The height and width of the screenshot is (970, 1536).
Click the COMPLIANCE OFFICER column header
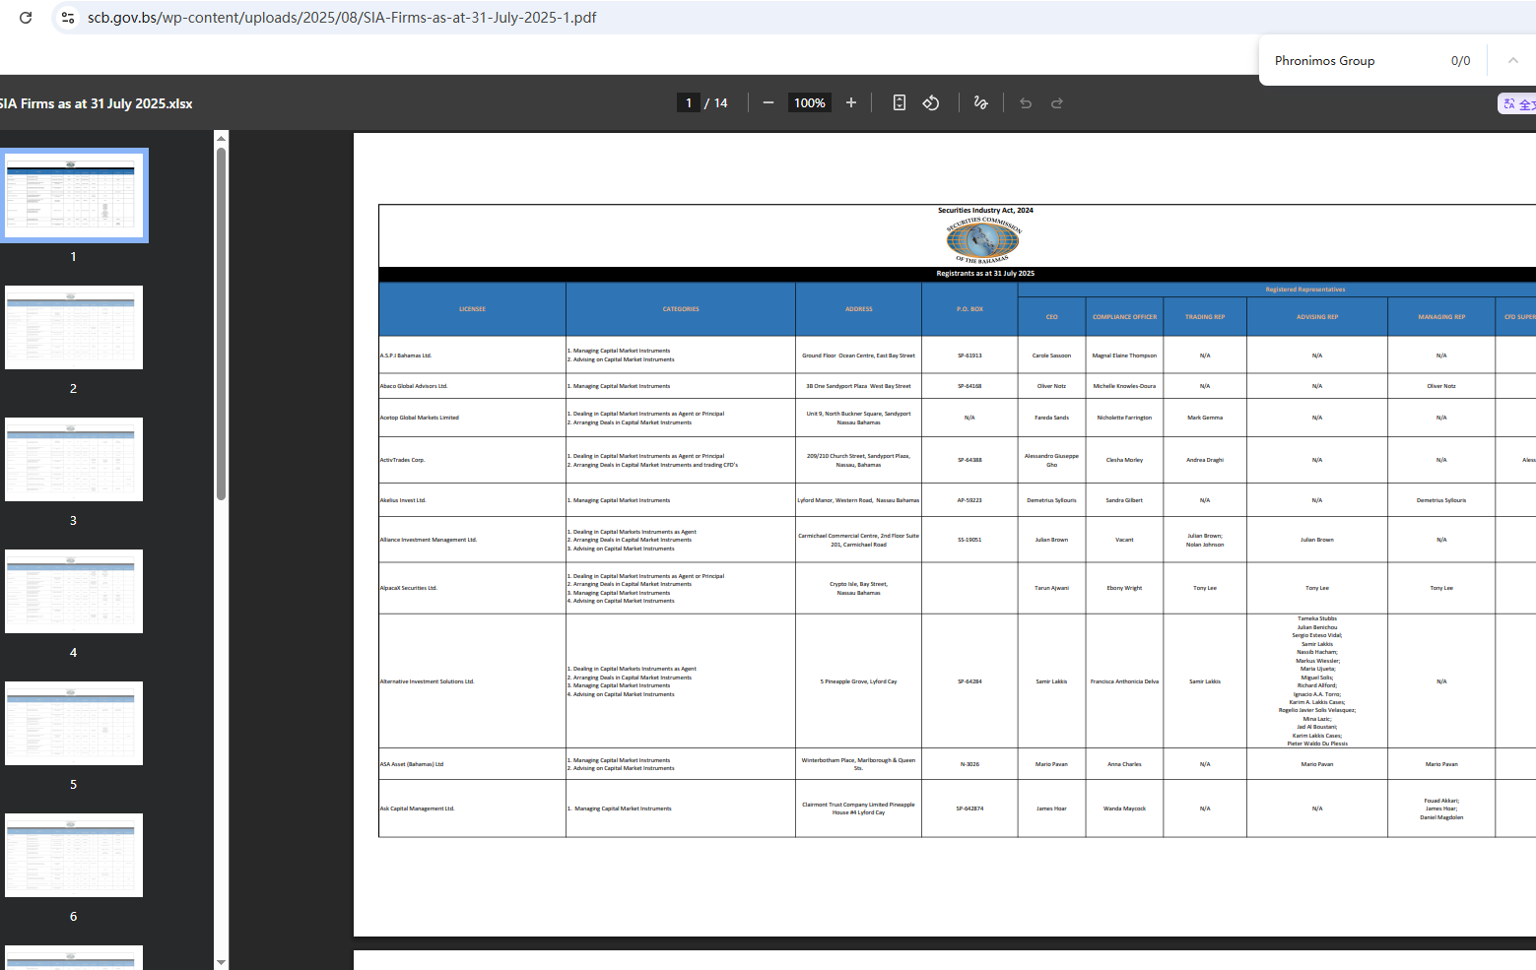[x=1125, y=317]
